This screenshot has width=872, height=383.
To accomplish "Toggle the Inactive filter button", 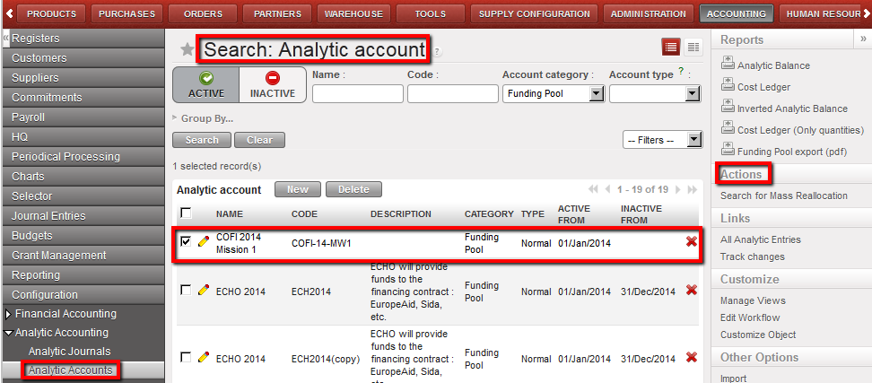I will click(272, 85).
